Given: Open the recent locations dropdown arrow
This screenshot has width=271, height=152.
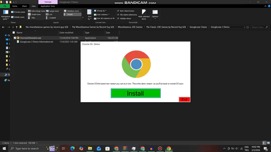Looking at the screenshot, I should [13, 27].
